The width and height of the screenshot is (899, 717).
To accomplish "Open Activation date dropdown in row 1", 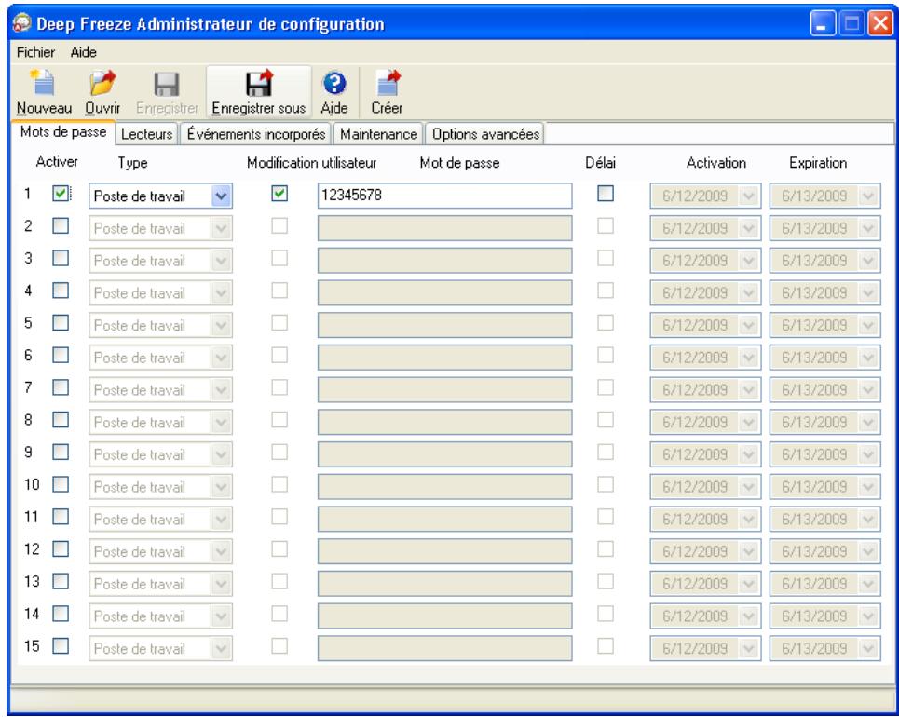I will tap(748, 196).
